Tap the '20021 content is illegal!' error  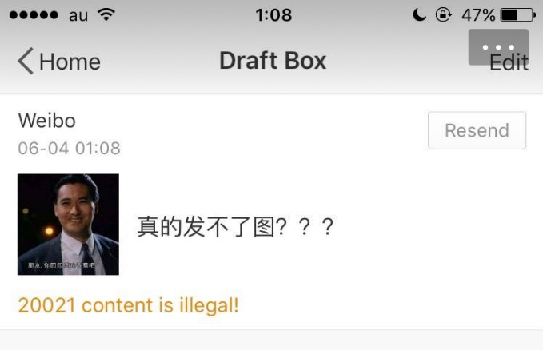click(128, 305)
